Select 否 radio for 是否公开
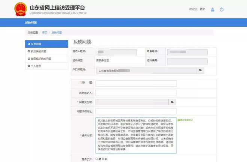This screenshot has width=247, height=162. pyautogui.click(x=104, y=159)
